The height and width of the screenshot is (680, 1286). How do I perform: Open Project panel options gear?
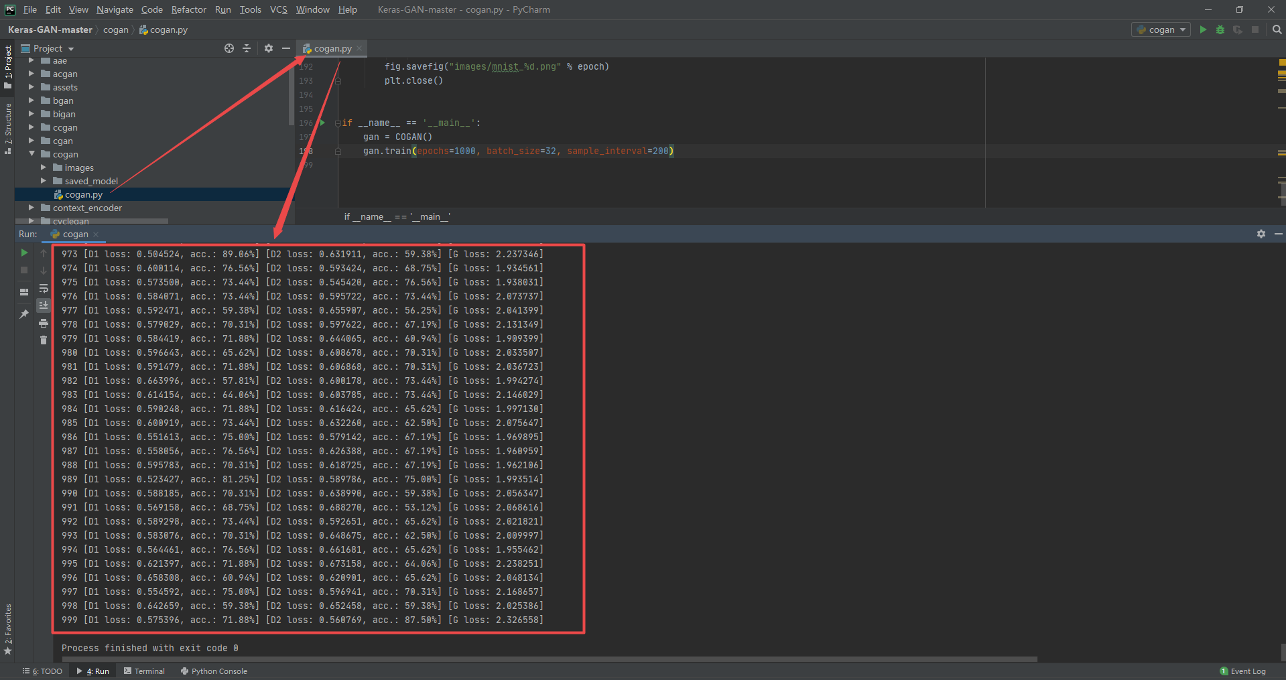(x=269, y=48)
